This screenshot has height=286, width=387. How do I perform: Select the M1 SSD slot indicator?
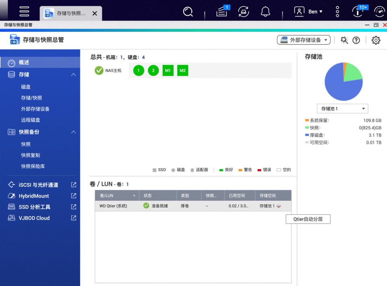tap(168, 70)
